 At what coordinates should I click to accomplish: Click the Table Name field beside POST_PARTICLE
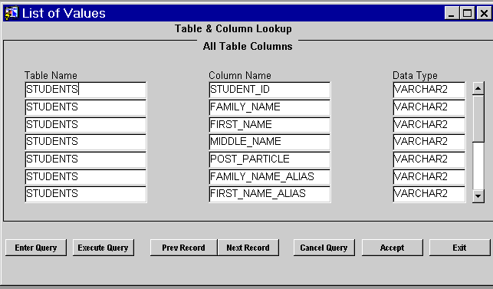coord(86,159)
